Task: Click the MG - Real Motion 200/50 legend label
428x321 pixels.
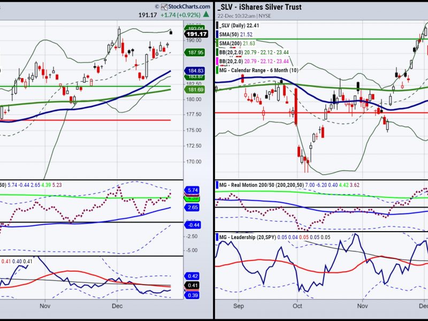Action: 262,185
